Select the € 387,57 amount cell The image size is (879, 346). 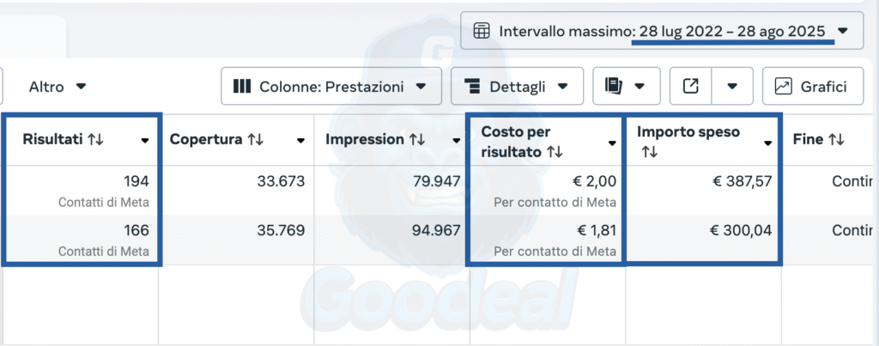click(x=704, y=182)
